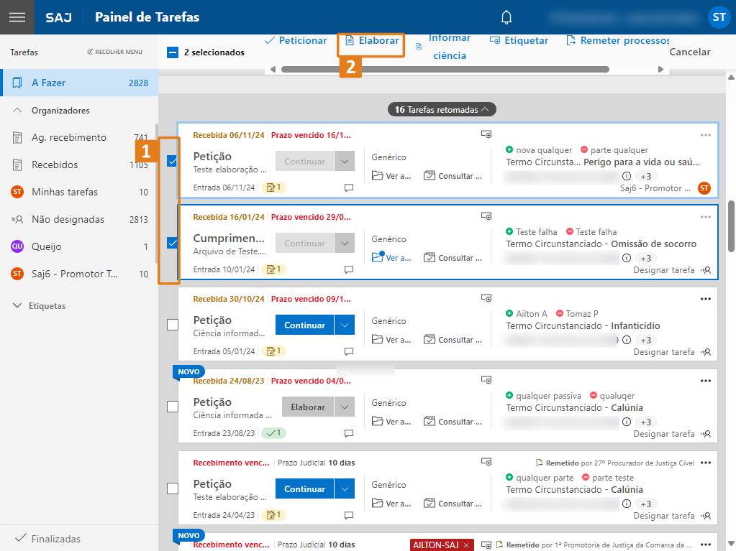Select Elaborar in the top toolbar

(372, 41)
